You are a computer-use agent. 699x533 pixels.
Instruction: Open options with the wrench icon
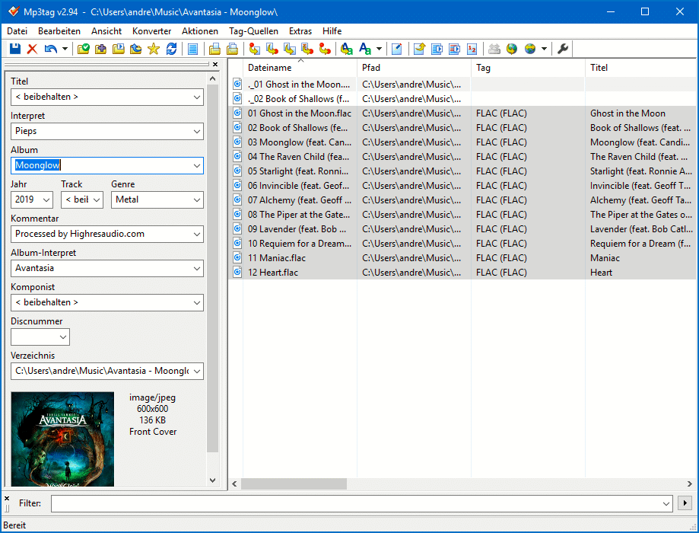[x=563, y=49]
